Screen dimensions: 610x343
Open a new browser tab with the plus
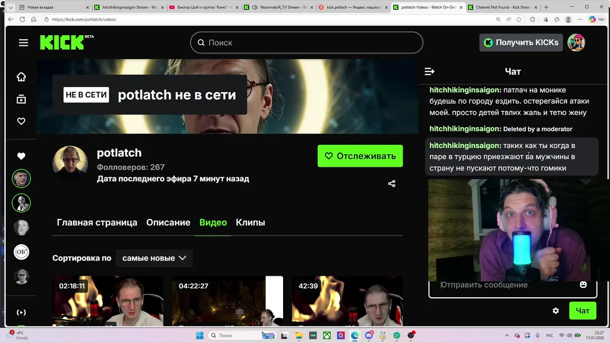(546, 7)
